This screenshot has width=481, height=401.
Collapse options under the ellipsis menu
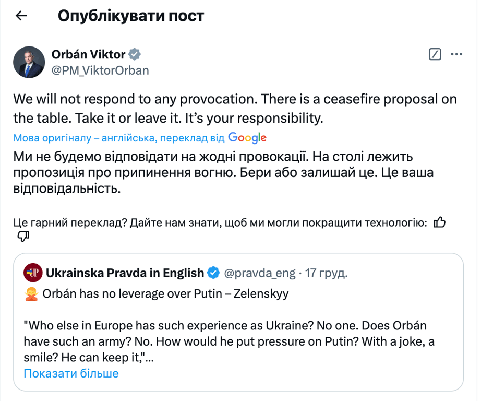coord(457,54)
